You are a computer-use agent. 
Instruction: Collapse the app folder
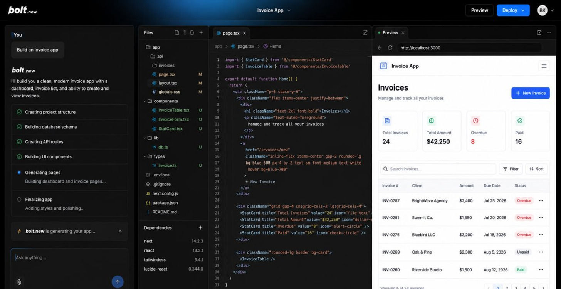tap(153, 47)
